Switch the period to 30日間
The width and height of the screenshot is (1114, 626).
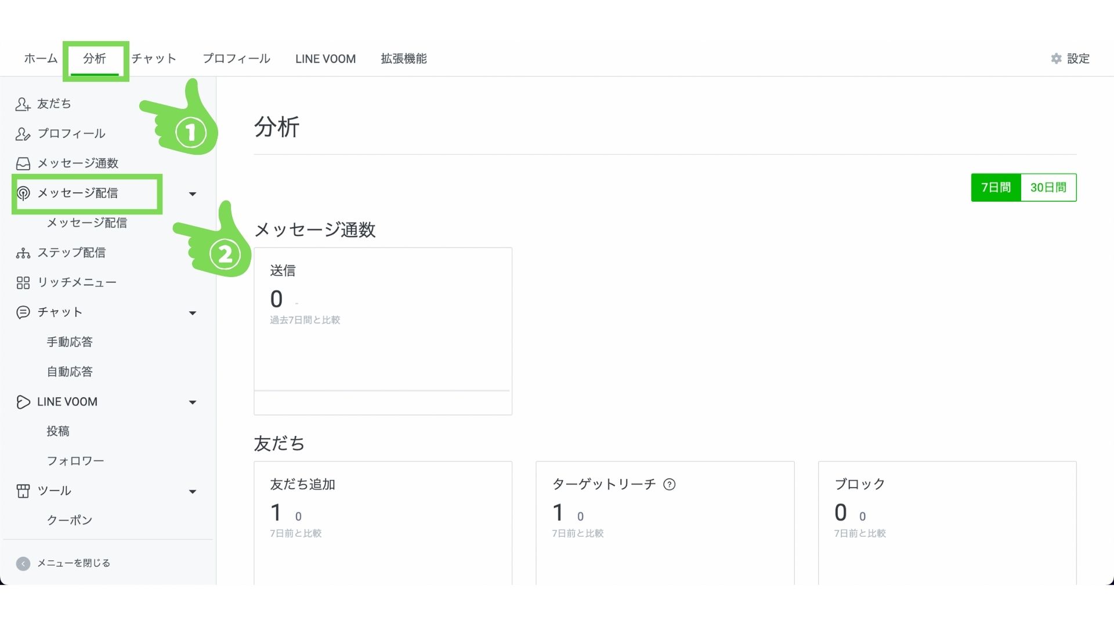tap(1048, 187)
